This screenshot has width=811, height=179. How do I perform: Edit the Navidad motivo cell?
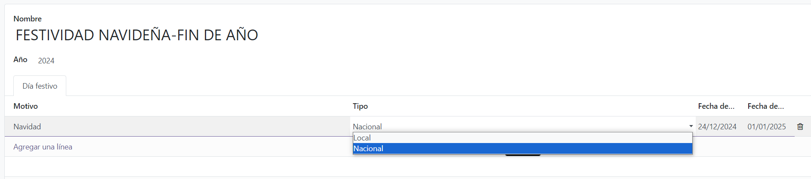pos(177,126)
